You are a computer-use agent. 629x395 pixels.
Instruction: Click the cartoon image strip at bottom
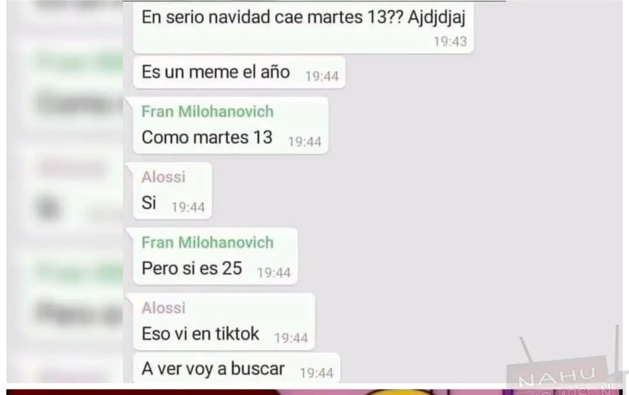click(314, 392)
